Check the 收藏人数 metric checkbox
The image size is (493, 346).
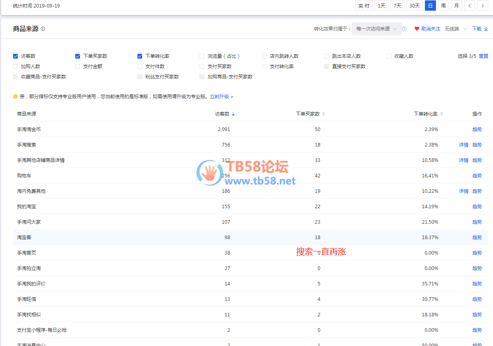[389, 56]
